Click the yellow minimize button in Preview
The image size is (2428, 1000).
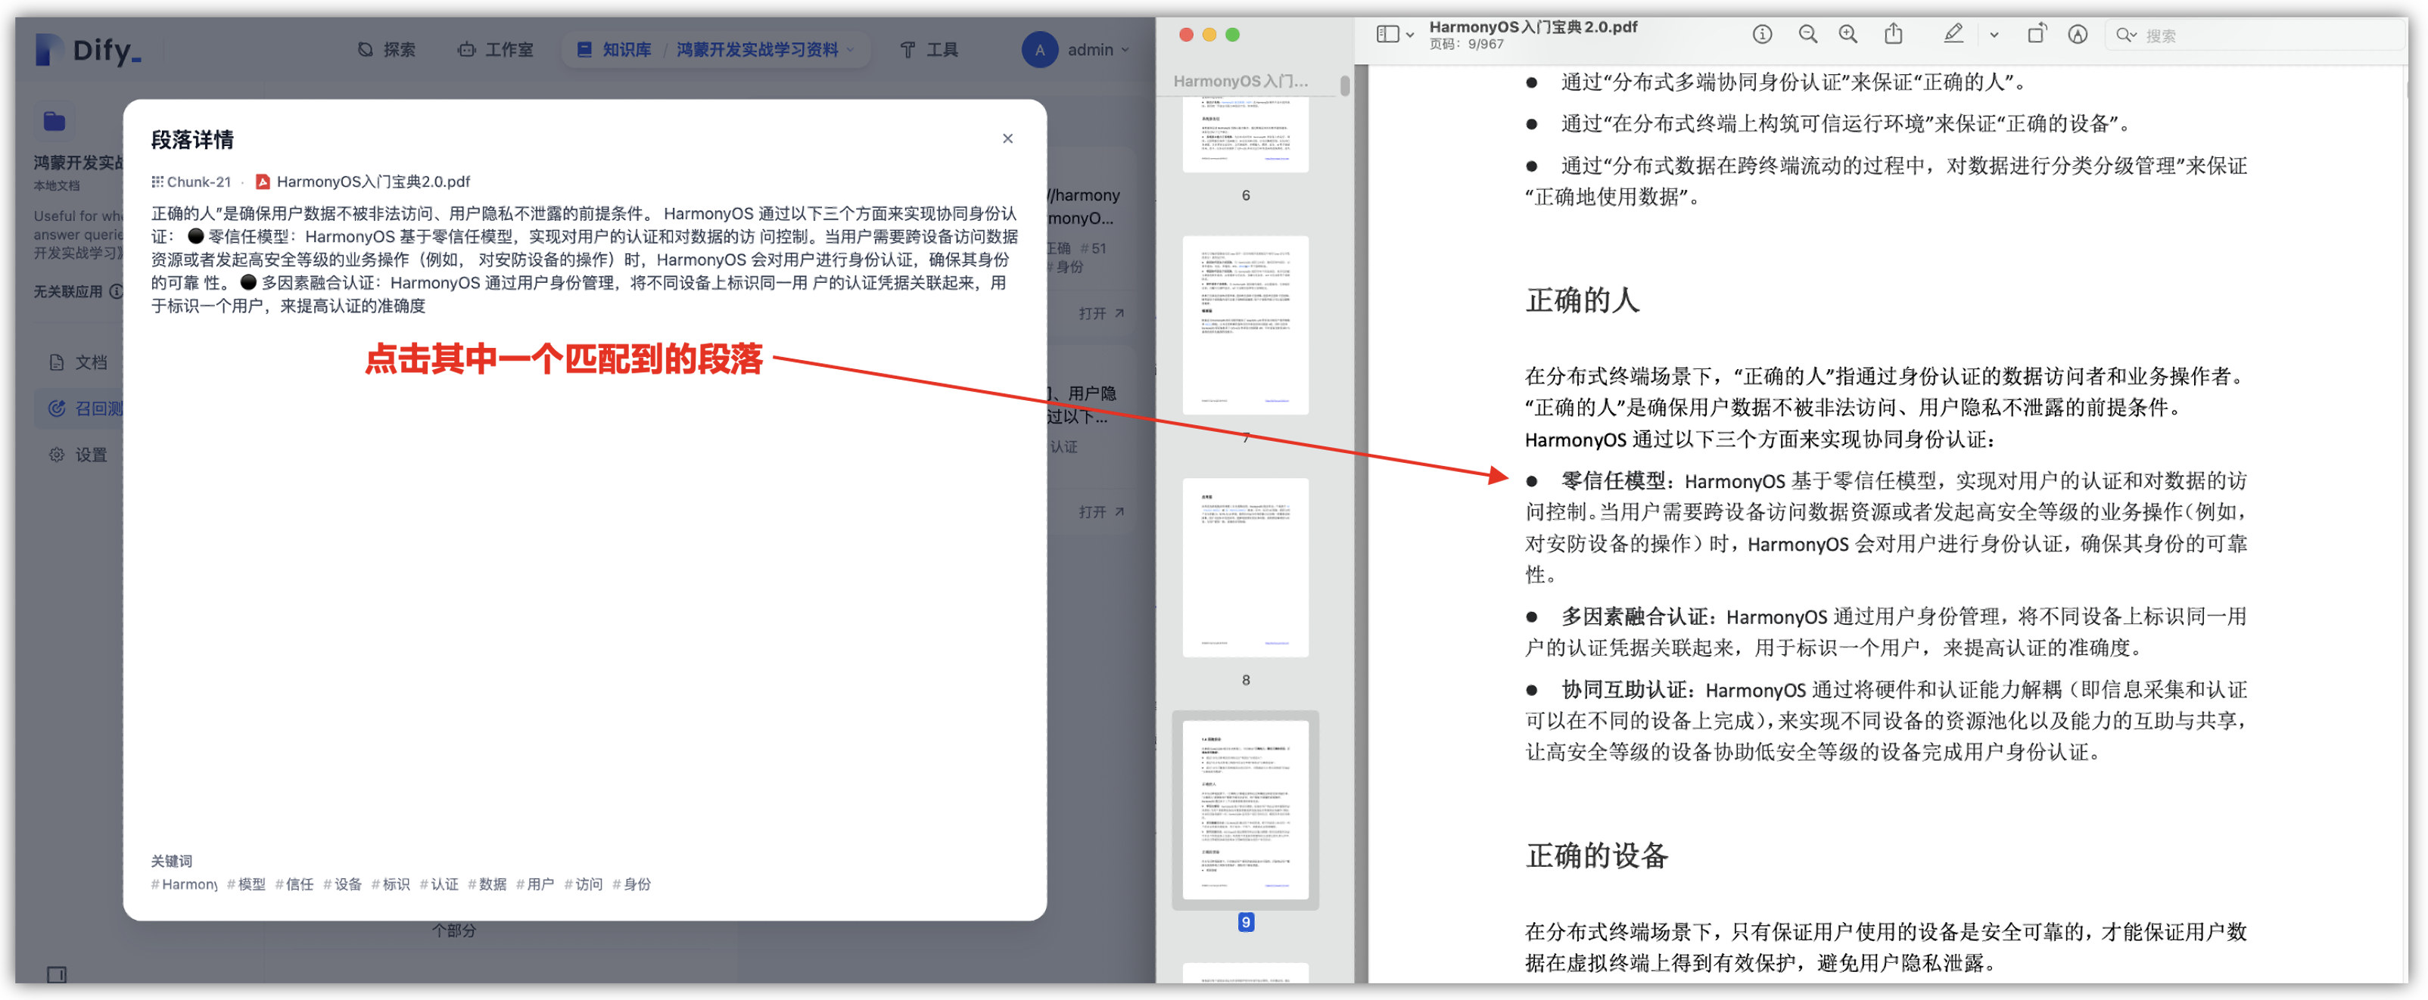1209,35
